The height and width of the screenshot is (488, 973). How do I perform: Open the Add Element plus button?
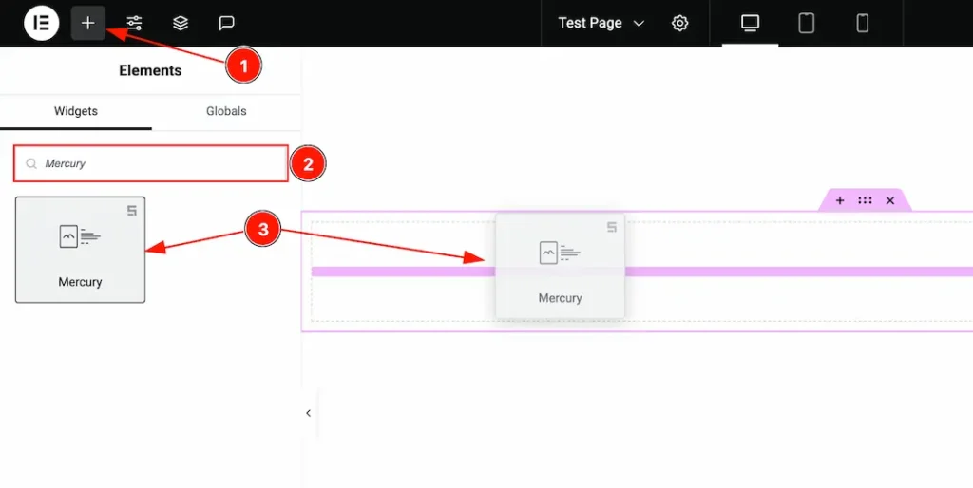(x=87, y=23)
